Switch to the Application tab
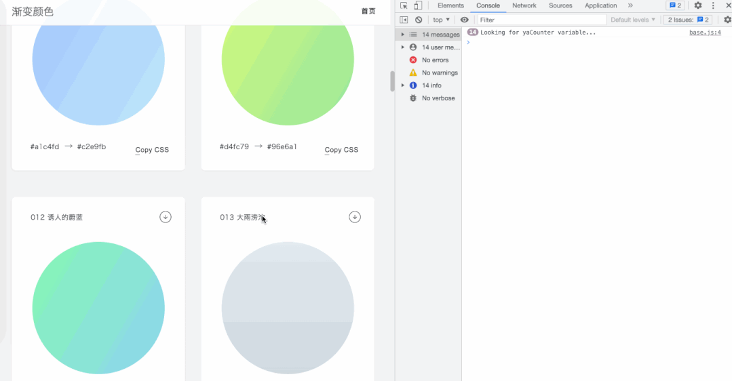Image resolution: width=732 pixels, height=381 pixels. (x=601, y=5)
